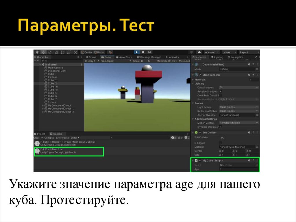Open Mesh Filter help icon
The width and height of the screenshot is (296, 222).
coord(249,64)
